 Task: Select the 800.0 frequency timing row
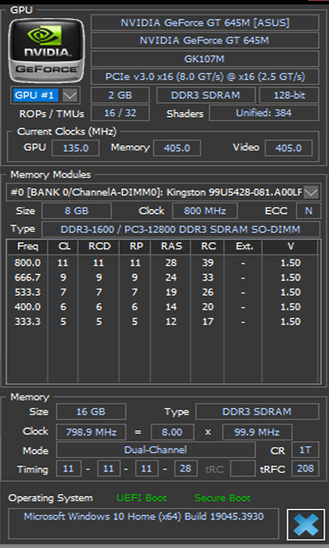pyautogui.click(x=163, y=263)
